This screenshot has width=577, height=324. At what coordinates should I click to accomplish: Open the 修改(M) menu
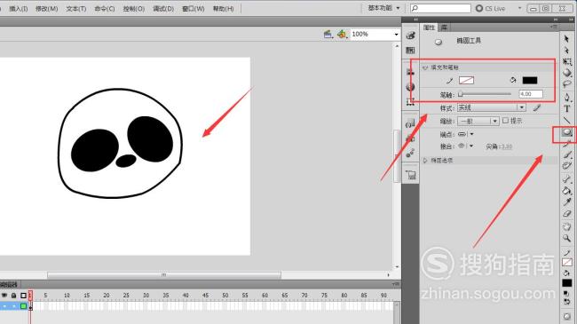pos(47,9)
